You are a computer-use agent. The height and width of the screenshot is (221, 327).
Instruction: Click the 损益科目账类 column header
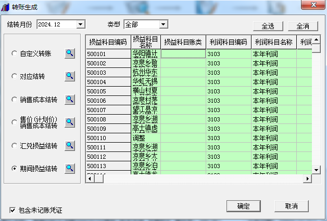(183, 42)
